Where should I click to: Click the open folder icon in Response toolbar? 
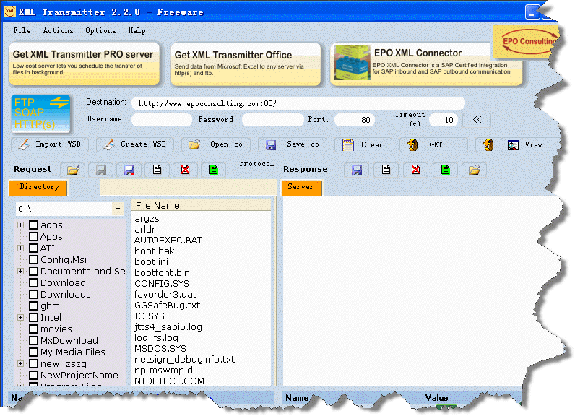point(474,170)
